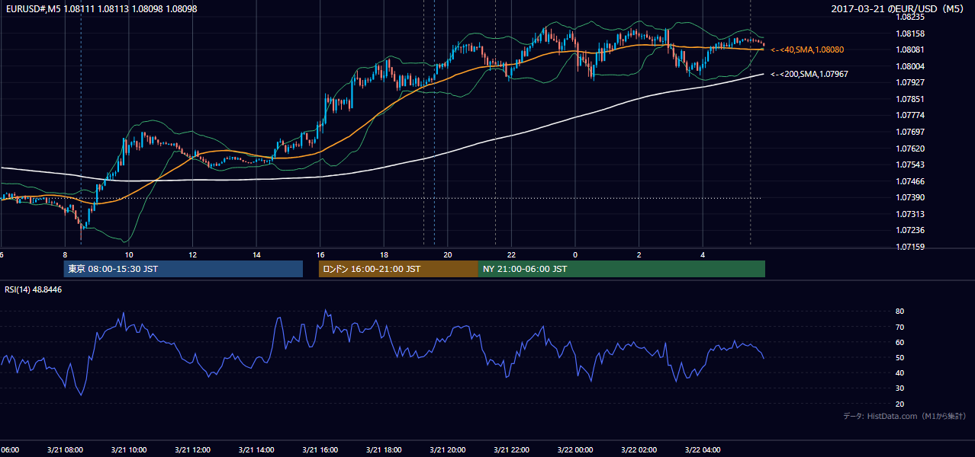The width and height of the screenshot is (975, 457).
Task: Click the 3/21 18:00 bottom time label
Action: (384, 449)
